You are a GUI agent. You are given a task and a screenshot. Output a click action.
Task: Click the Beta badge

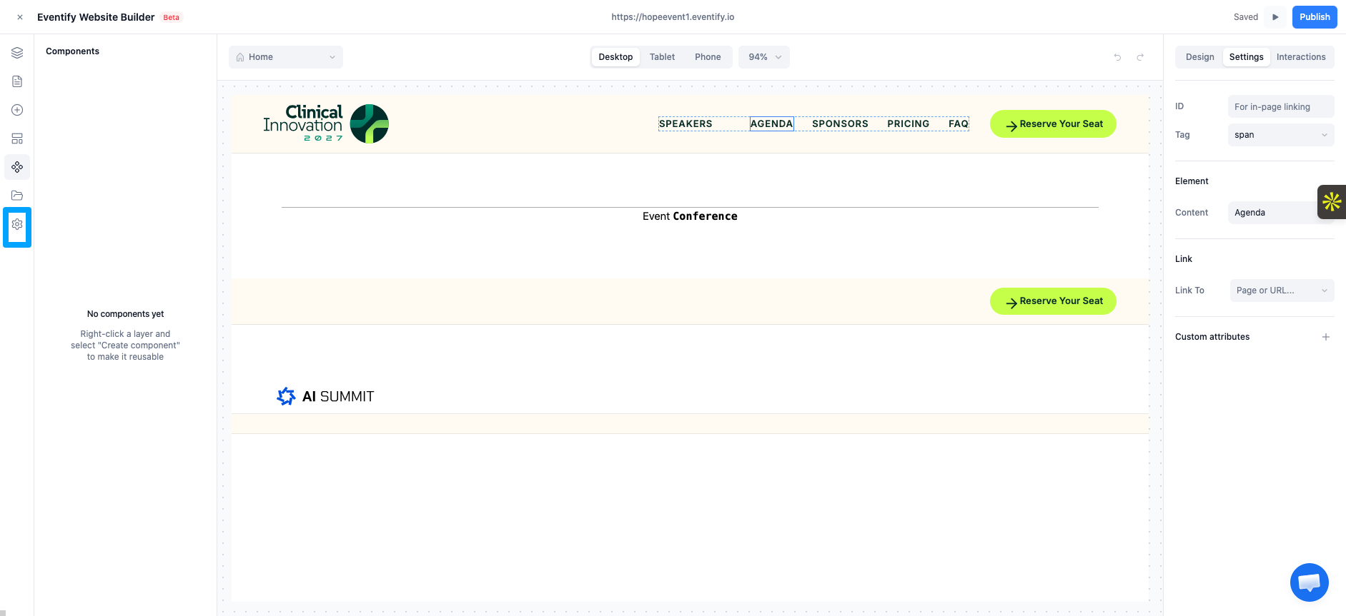coord(172,17)
